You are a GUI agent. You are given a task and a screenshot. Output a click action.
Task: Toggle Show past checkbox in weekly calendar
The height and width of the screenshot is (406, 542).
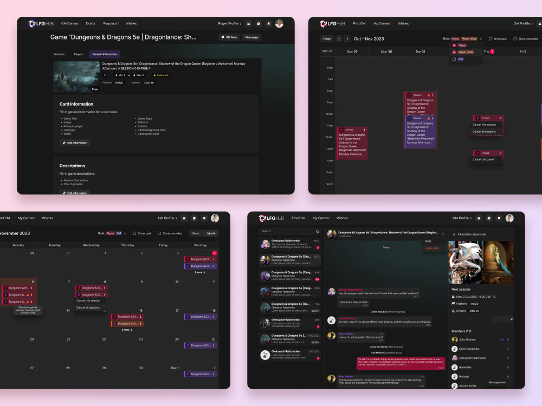click(x=490, y=38)
